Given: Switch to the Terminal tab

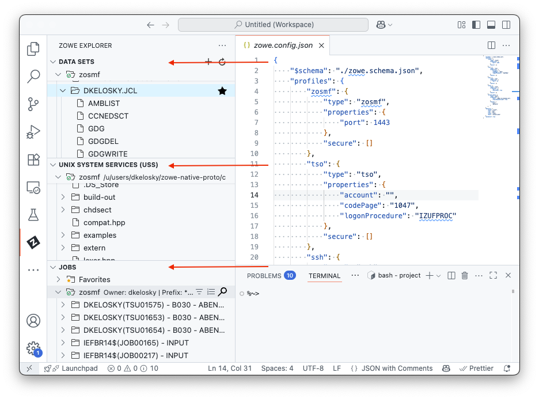Looking at the screenshot, I should pos(324,276).
